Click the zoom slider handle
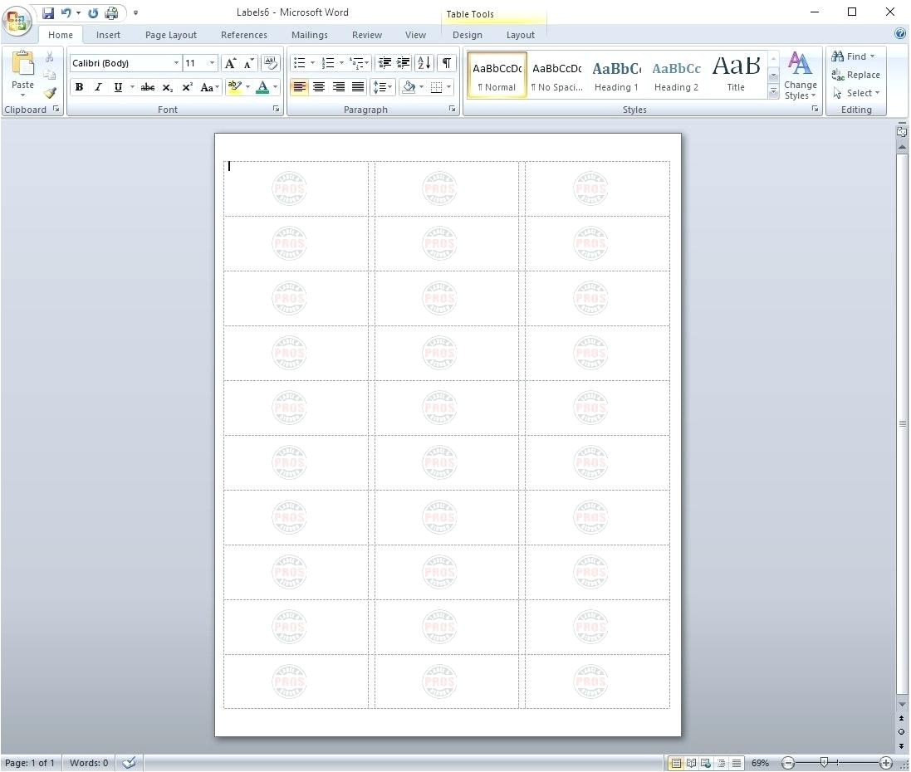This screenshot has height=772, width=911. 824,762
